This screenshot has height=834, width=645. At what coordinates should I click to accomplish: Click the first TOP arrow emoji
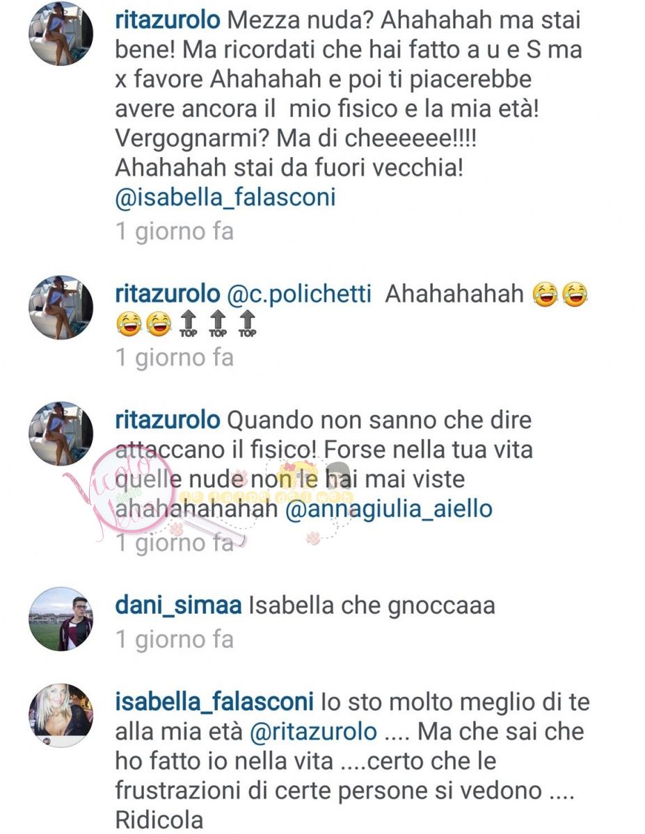[x=189, y=325]
